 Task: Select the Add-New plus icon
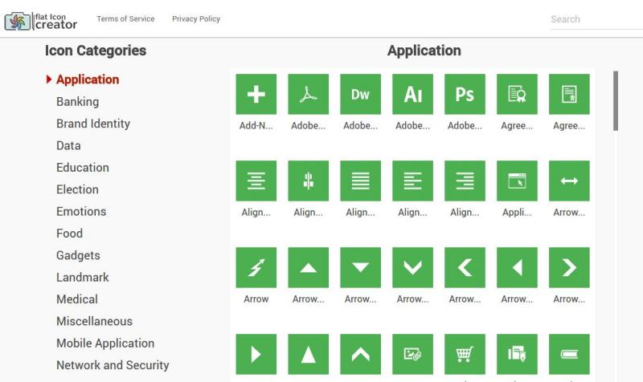pos(256,94)
